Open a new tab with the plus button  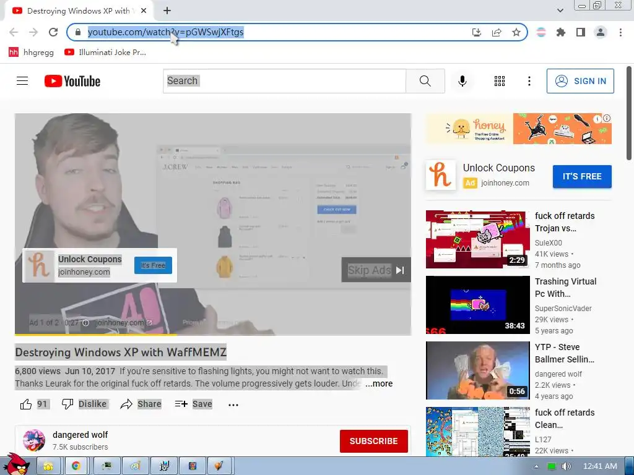pos(167,11)
